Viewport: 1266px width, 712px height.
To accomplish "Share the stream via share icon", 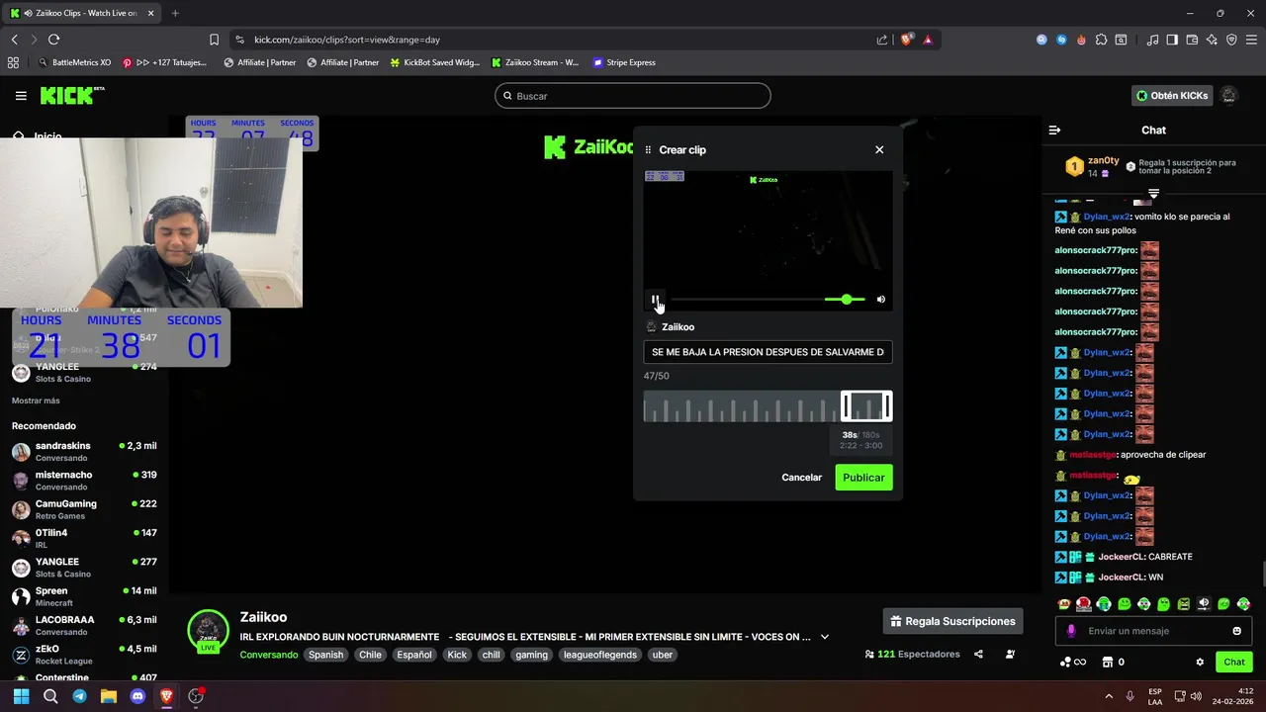I will click(978, 654).
